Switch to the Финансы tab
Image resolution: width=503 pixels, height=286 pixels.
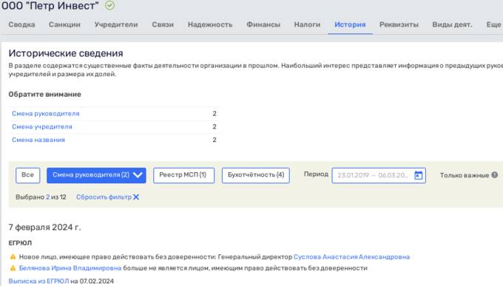[263, 24]
